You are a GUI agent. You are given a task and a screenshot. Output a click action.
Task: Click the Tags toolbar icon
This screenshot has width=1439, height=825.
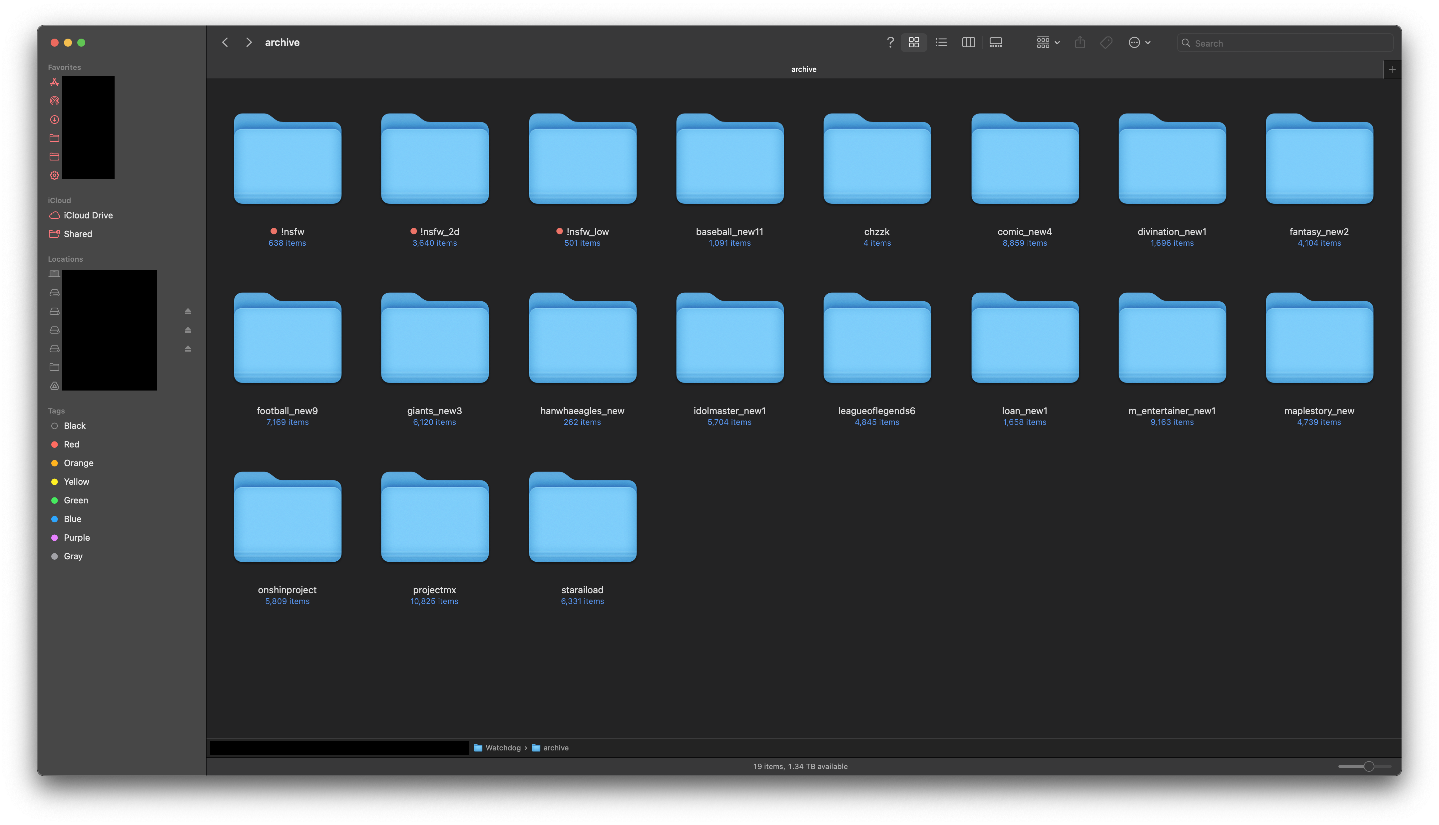[1106, 43]
